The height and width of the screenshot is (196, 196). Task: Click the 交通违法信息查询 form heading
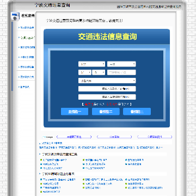107,36
